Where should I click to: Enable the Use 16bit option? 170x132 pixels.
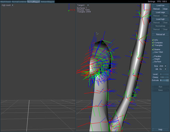pyautogui.click(x=153, y=52)
